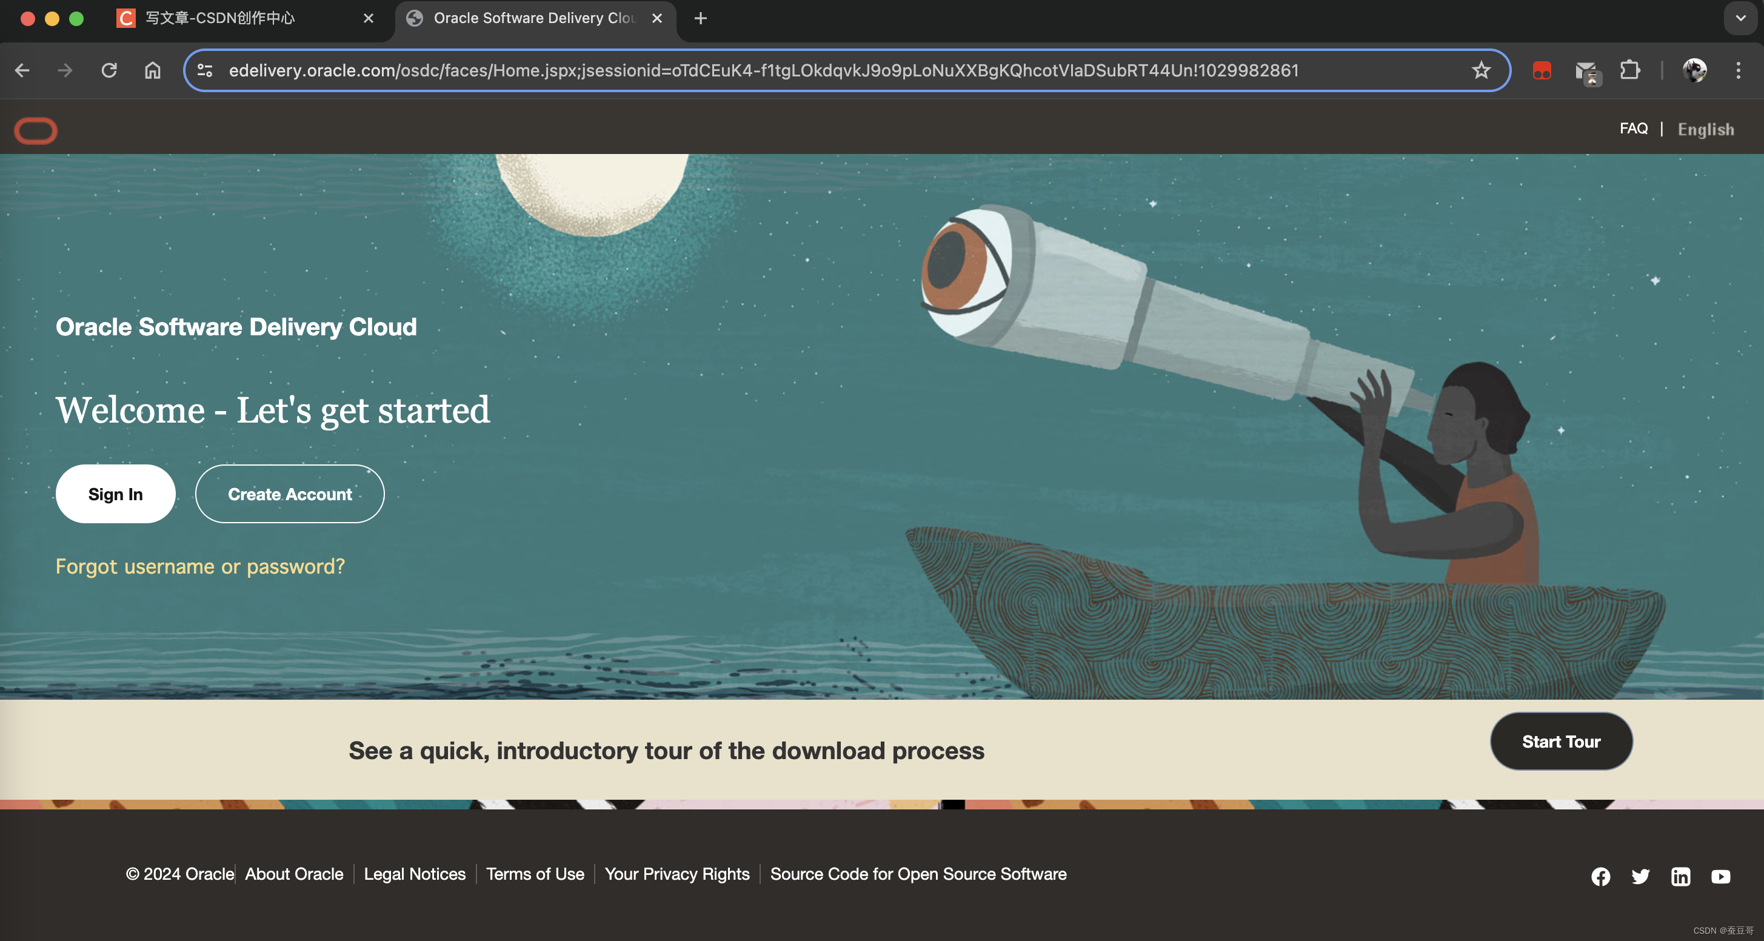Open the English language selector
Viewport: 1764px width, 941px height.
(x=1705, y=129)
